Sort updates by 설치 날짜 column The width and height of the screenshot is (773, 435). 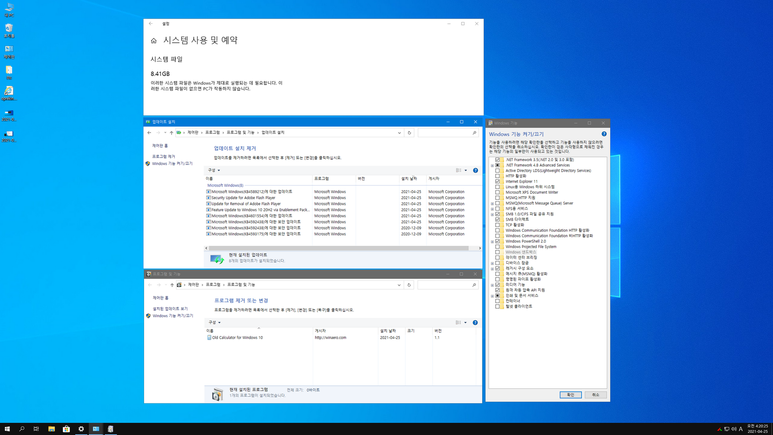coord(412,179)
